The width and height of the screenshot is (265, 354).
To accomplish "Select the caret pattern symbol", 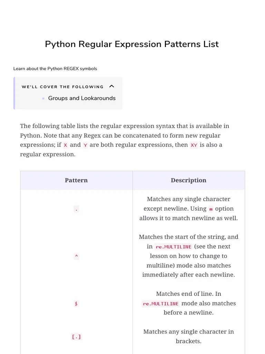I will click(76, 256).
